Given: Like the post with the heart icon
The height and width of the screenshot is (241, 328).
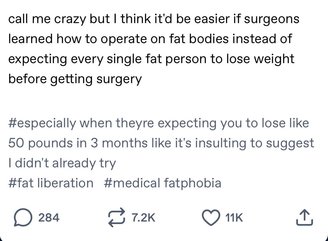Looking at the screenshot, I should tap(211, 218).
